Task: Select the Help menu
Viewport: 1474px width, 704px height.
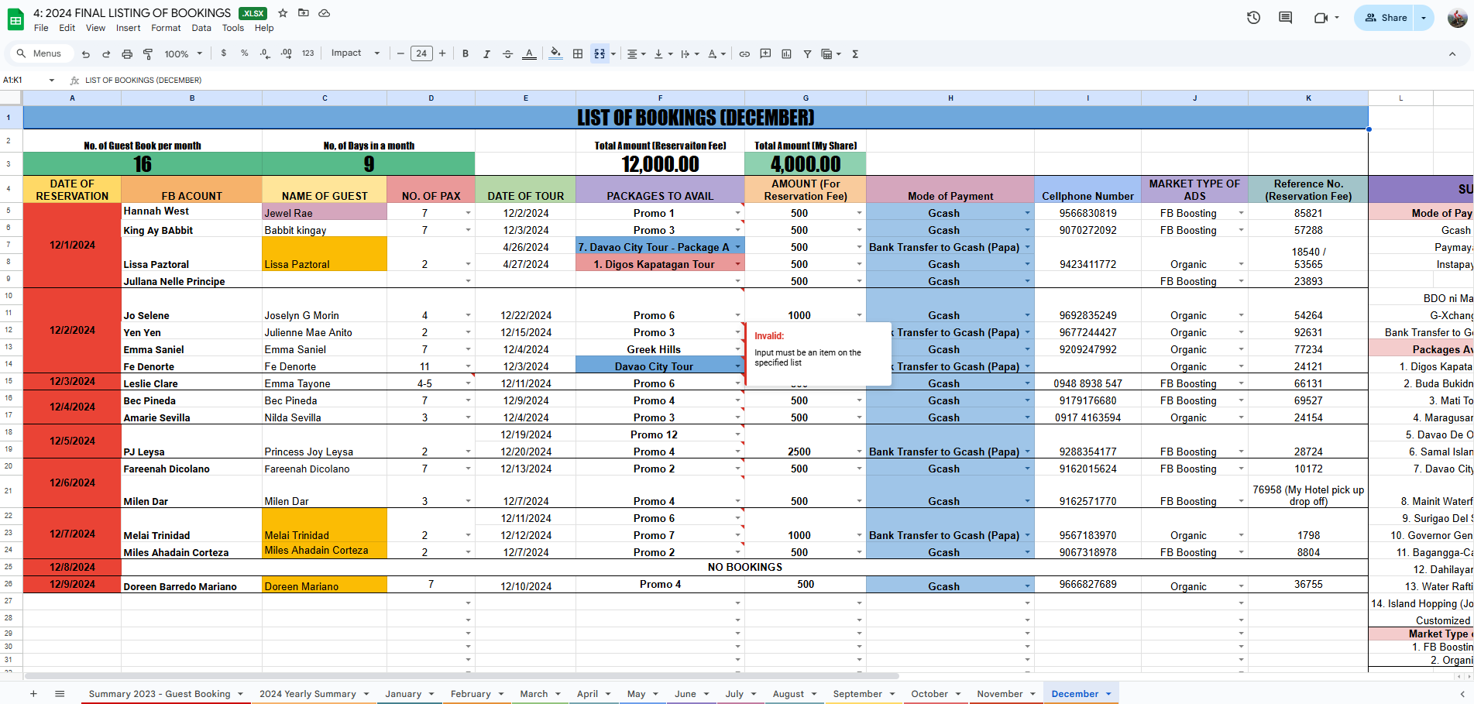Action: tap(264, 28)
